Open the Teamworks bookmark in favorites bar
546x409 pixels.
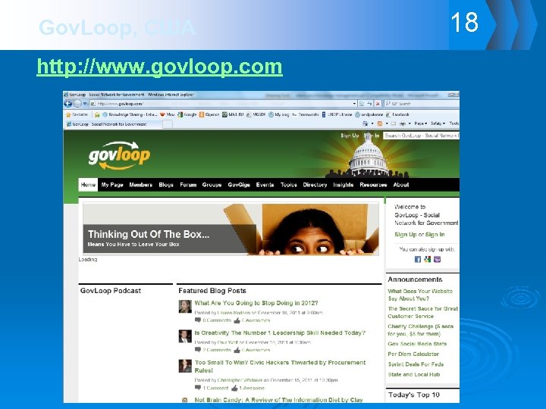[306, 114]
